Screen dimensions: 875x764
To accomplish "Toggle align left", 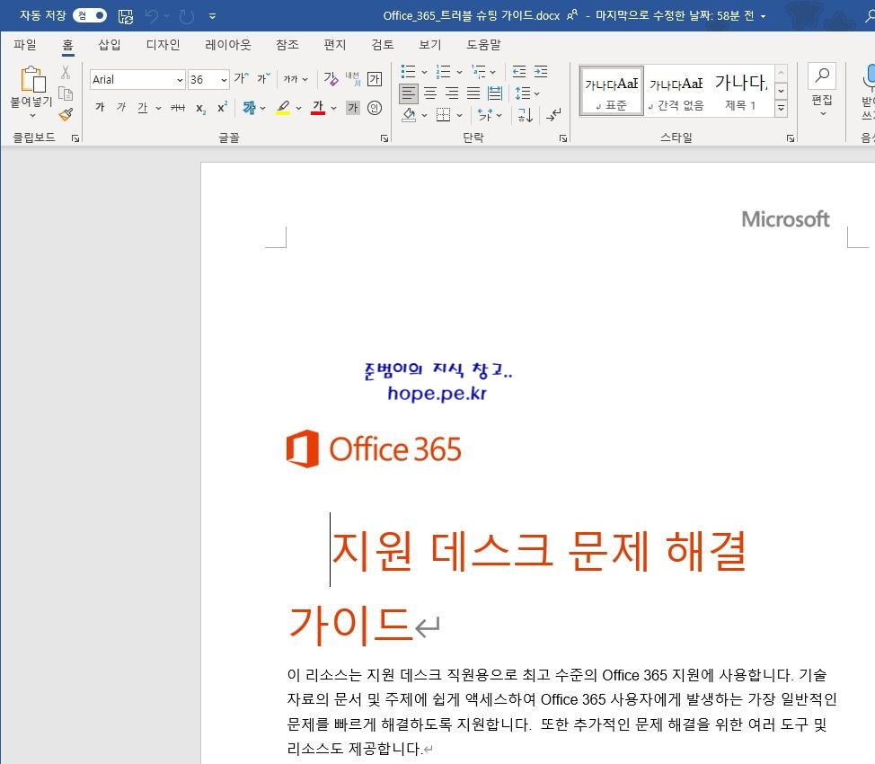I will (x=409, y=93).
